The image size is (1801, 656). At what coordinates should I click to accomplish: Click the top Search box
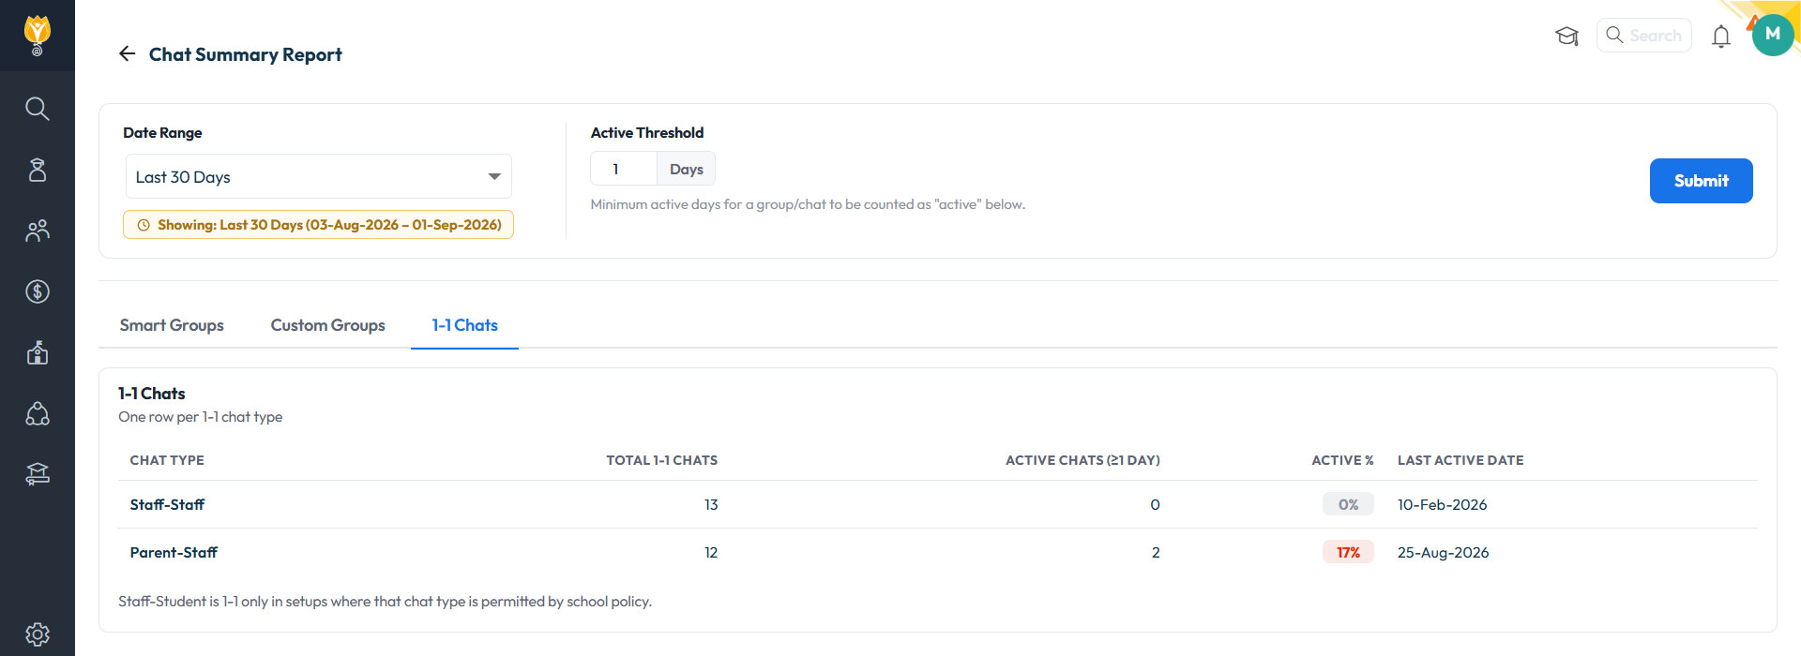(x=1644, y=36)
